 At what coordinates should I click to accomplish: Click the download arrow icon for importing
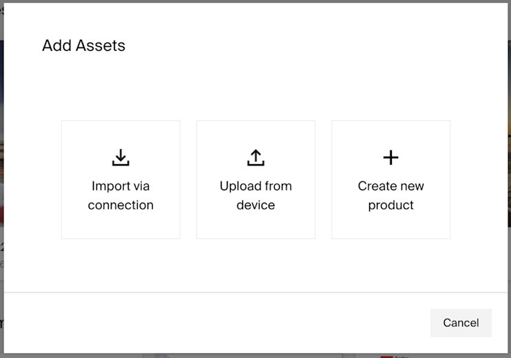[x=121, y=158]
